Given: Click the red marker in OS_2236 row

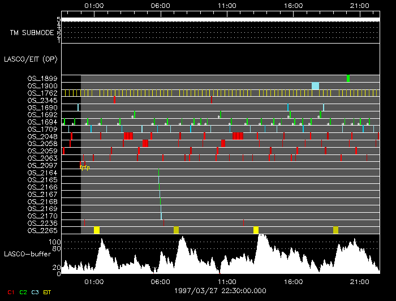Looking at the screenshot, I should click(x=243, y=222).
